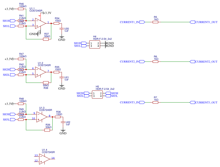Select SH1L port on header H4 pin 3
220x167 pixels.
pyautogui.click(x=84, y=46)
